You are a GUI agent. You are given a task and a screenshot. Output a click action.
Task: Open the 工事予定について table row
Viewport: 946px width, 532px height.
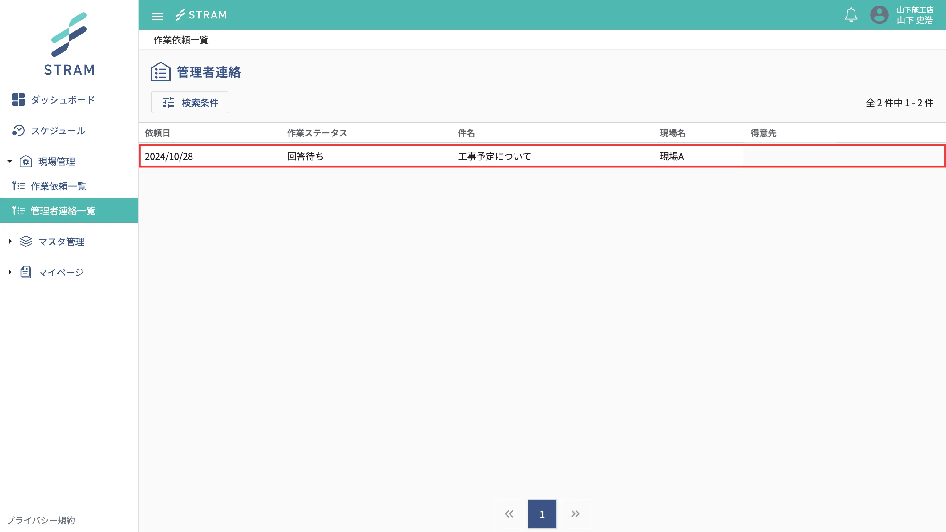pyautogui.click(x=494, y=156)
